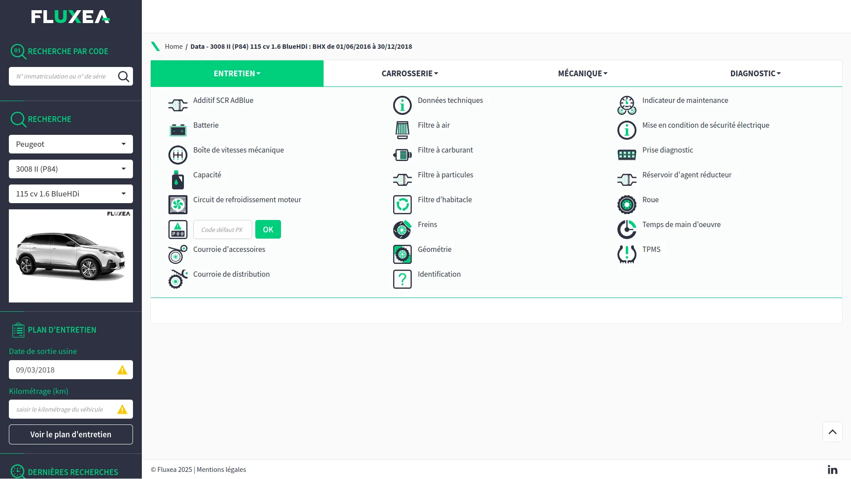Image resolution: width=851 pixels, height=479 pixels.
Task: Open the TPMS tire pressure icon
Action: point(627,254)
